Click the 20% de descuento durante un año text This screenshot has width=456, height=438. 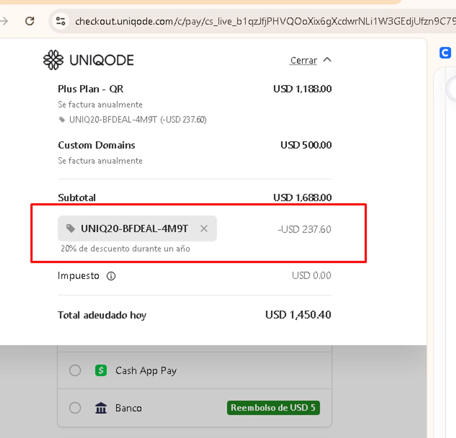pyautogui.click(x=125, y=249)
